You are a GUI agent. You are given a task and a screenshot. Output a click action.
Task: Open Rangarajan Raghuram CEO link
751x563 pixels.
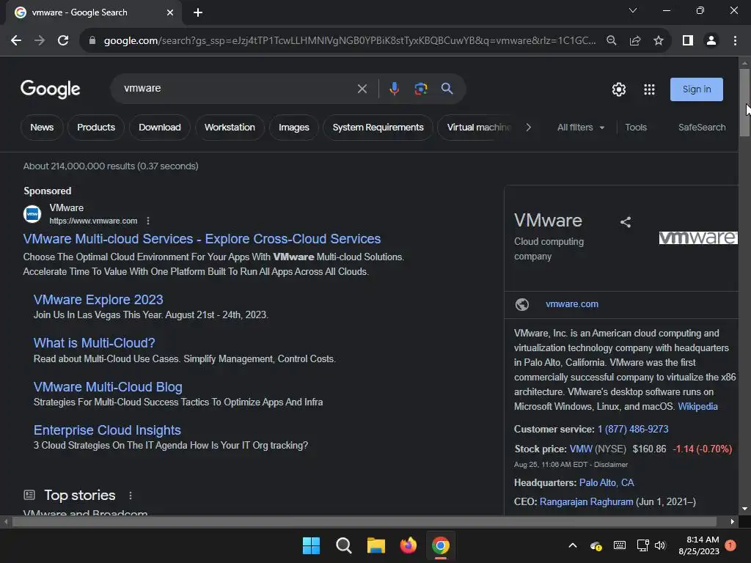pos(586,501)
